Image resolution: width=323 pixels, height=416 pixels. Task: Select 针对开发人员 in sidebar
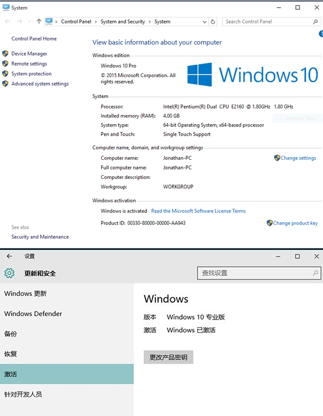pyautogui.click(x=67, y=394)
